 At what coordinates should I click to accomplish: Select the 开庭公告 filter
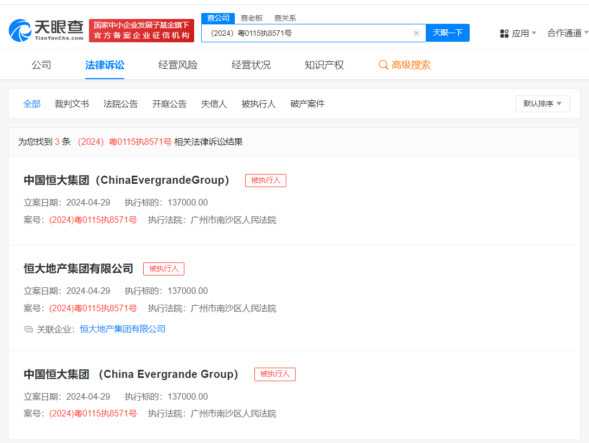pyautogui.click(x=169, y=104)
